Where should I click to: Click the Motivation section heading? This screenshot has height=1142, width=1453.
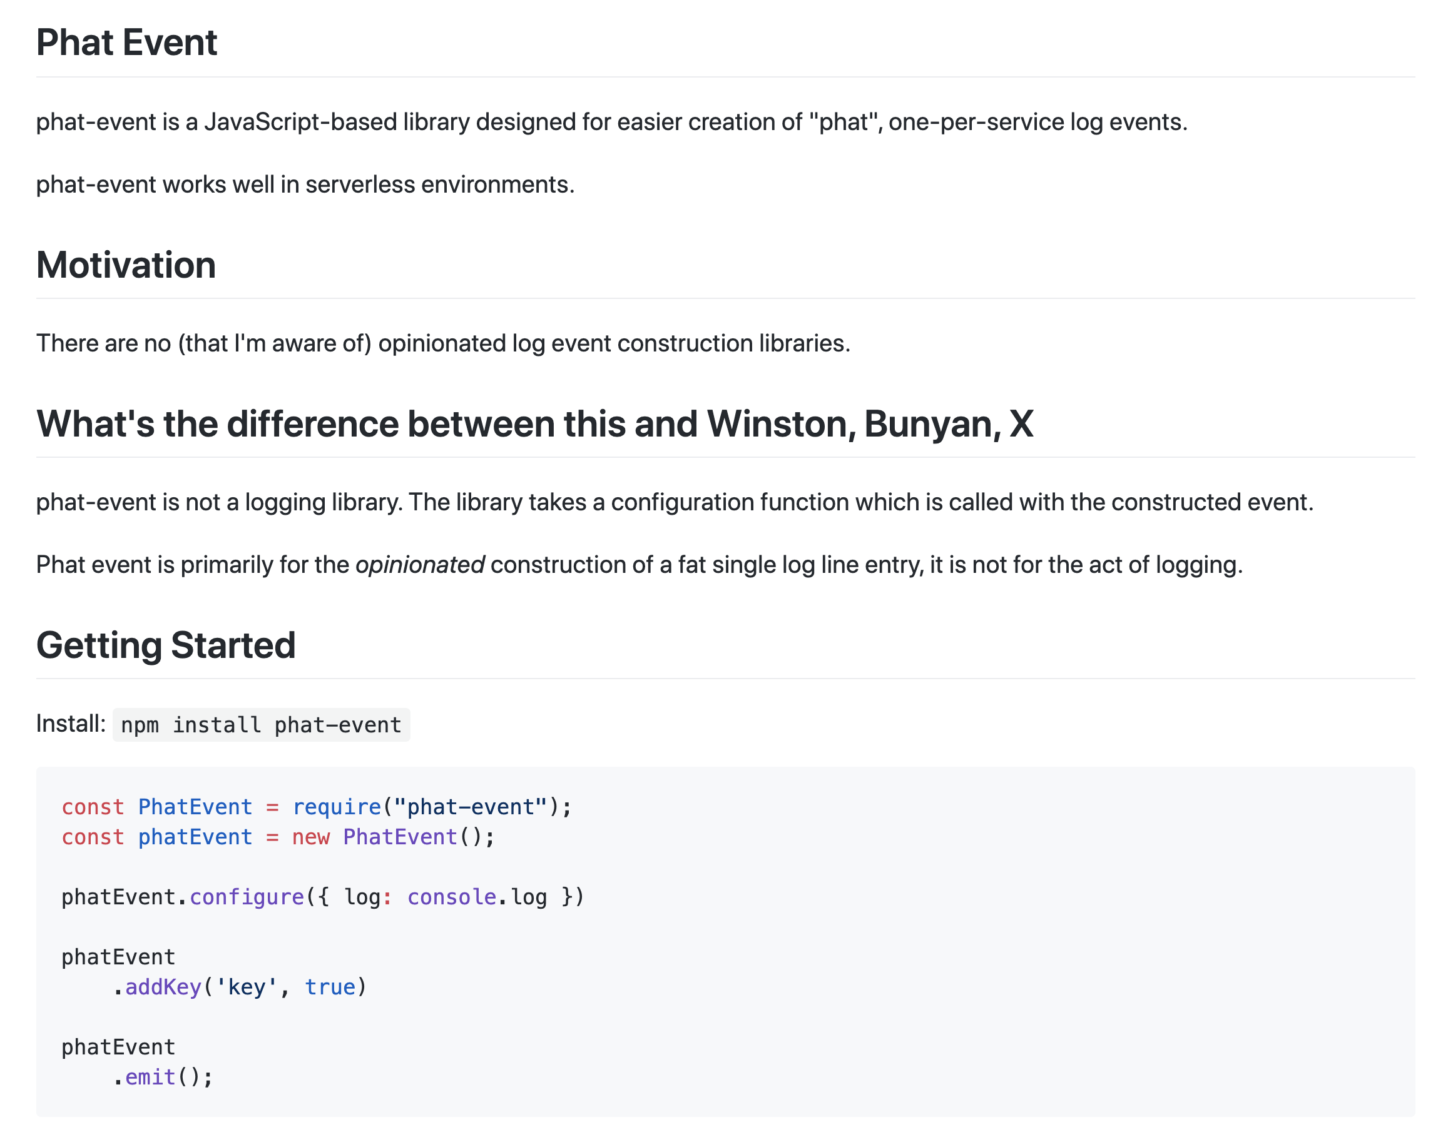[x=126, y=265]
